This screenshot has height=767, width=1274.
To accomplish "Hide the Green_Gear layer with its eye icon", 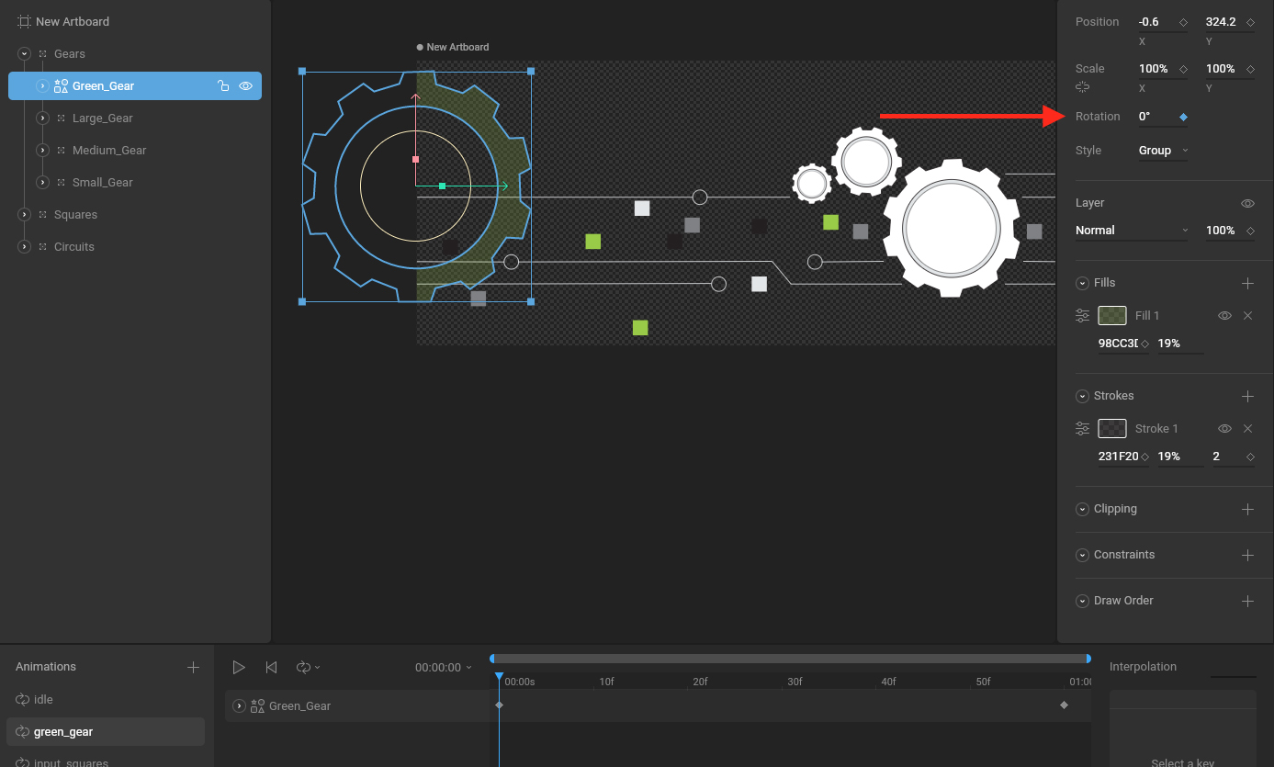I will point(245,85).
